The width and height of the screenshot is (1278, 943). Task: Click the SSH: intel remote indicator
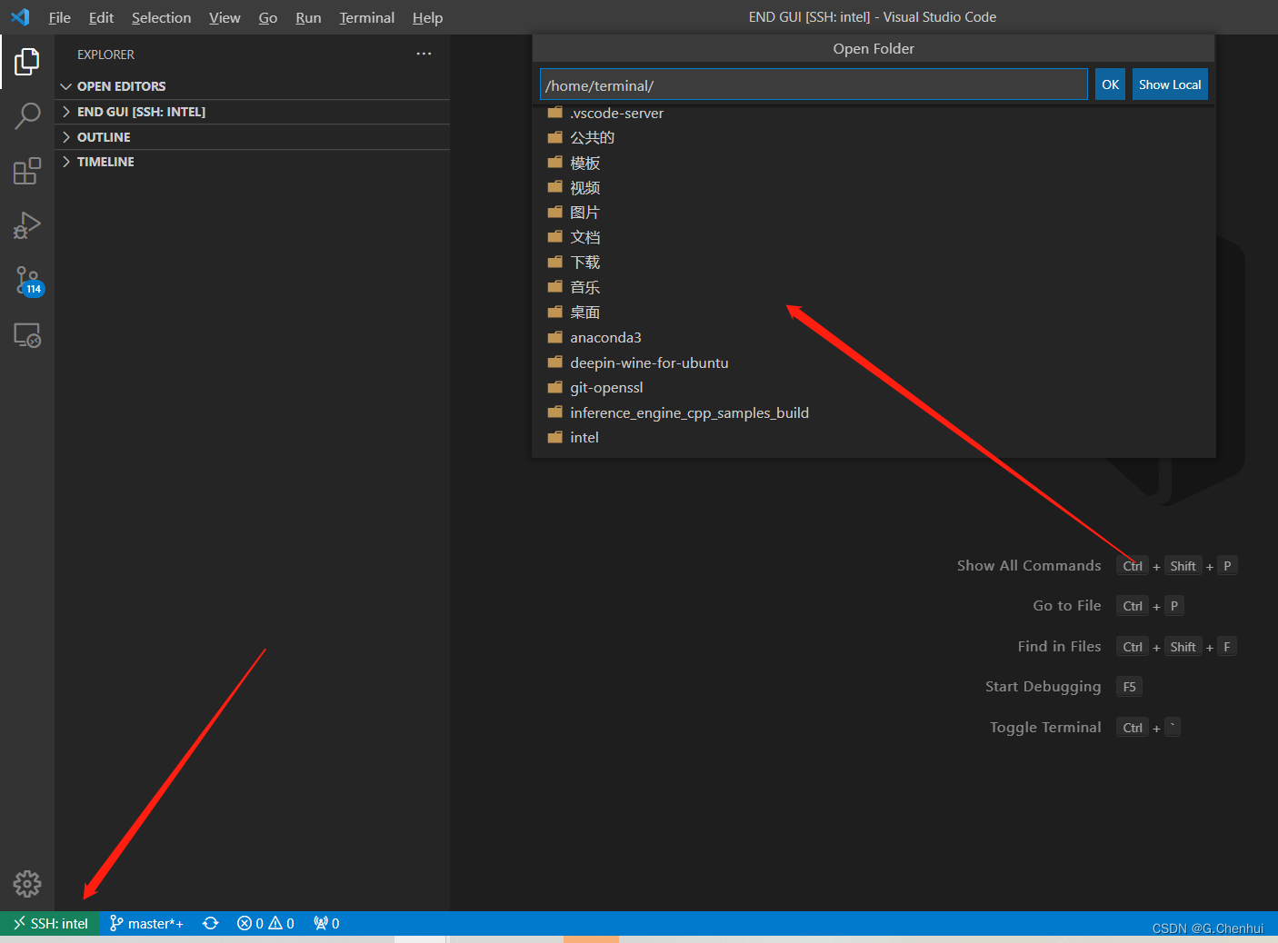[50, 923]
